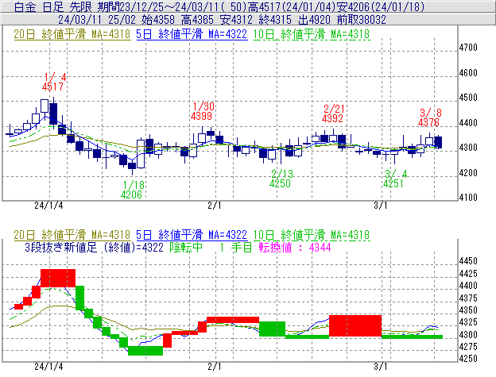Select the 2/13 low marker 4250

pyautogui.click(x=281, y=183)
